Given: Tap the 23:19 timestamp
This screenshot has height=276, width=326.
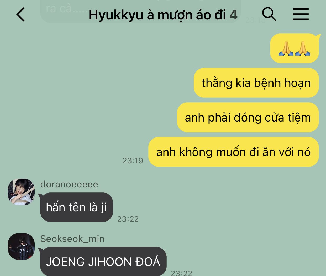Looking at the screenshot, I should coord(133,161).
